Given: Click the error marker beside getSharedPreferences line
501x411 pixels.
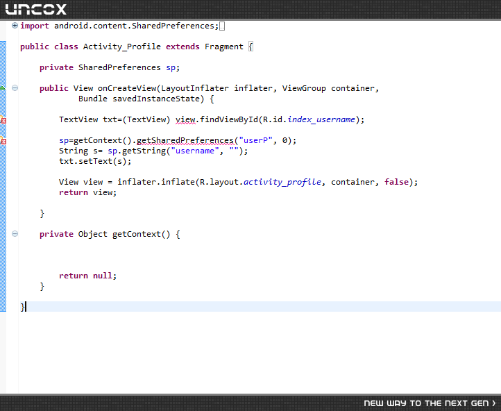Looking at the screenshot, I should click(x=3, y=141).
